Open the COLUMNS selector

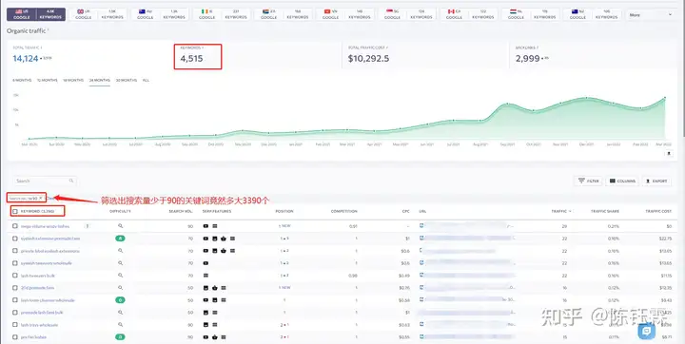pos(622,181)
